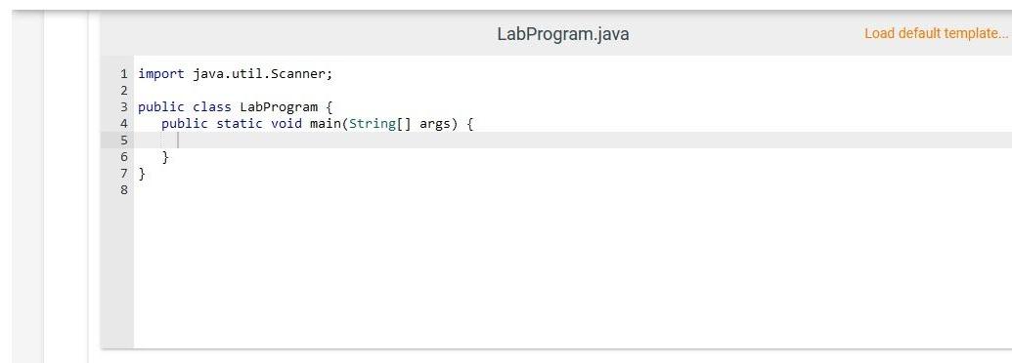The width and height of the screenshot is (1012, 363).
Task: Click line number 6 in the gutter
Action: (x=124, y=157)
